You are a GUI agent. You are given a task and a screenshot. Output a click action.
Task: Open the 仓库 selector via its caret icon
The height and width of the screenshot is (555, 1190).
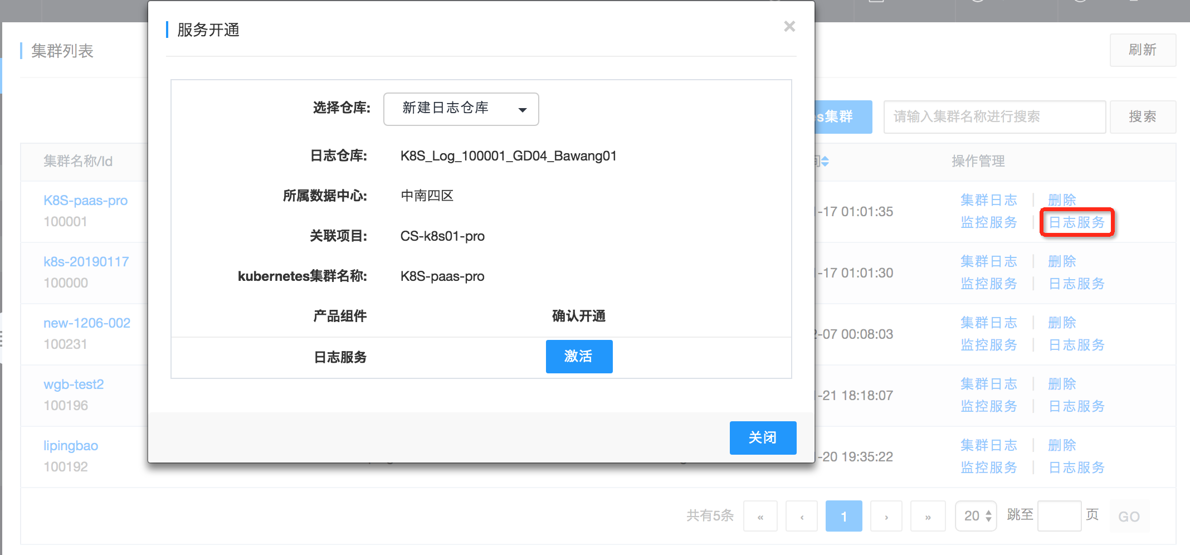click(522, 109)
